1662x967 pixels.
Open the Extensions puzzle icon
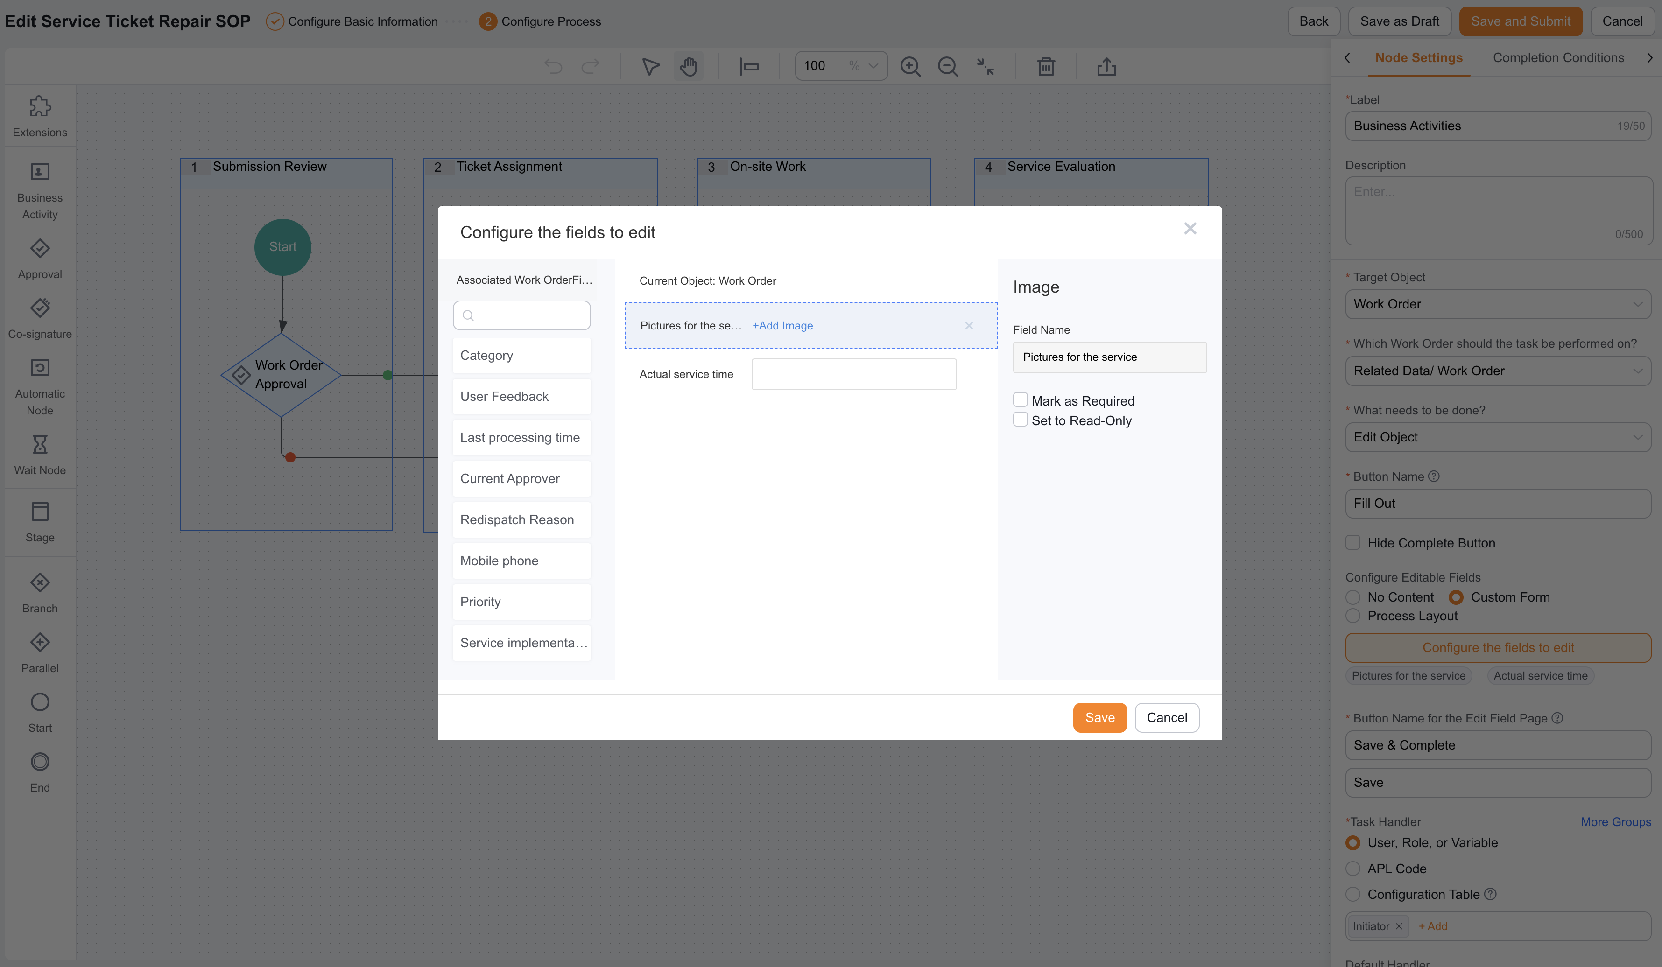coord(40,106)
